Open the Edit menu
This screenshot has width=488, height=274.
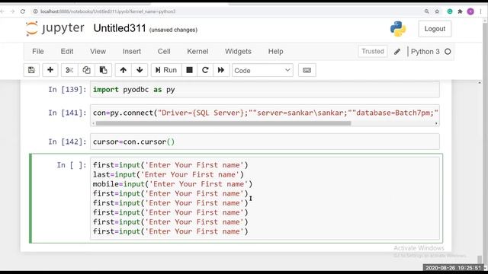click(67, 52)
